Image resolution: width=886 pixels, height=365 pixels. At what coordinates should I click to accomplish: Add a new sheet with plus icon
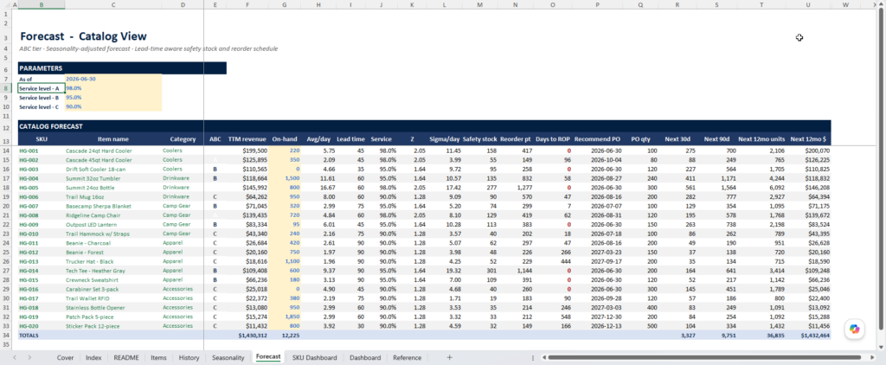[450, 358]
